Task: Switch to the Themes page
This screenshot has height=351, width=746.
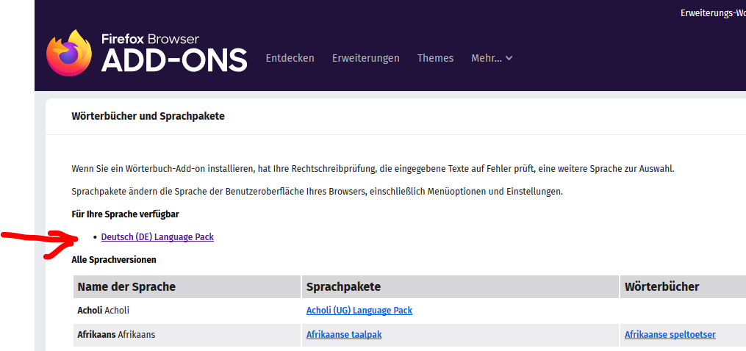Action: (435, 58)
